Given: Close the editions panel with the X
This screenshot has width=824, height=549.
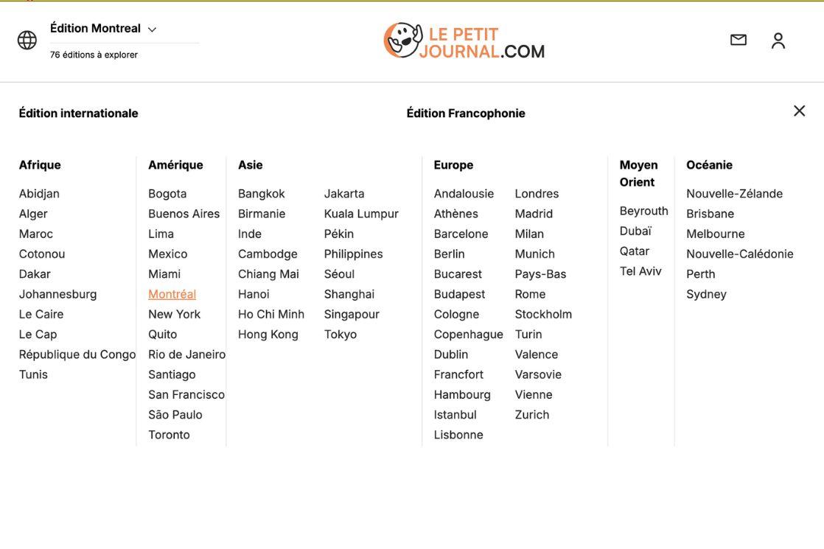Looking at the screenshot, I should 799,111.
